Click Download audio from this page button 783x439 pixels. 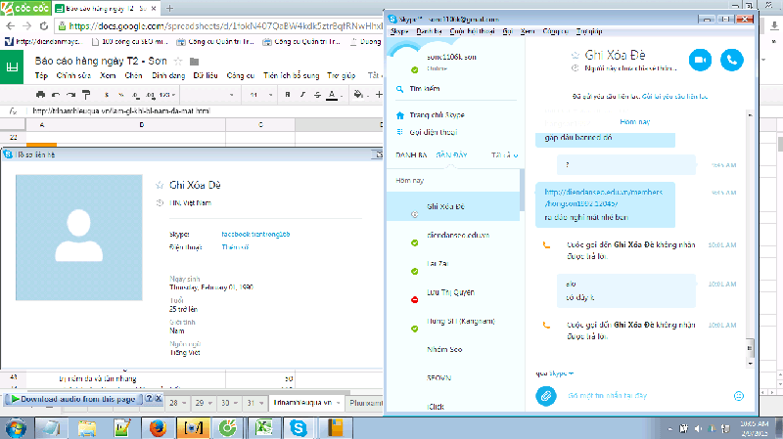(74, 399)
